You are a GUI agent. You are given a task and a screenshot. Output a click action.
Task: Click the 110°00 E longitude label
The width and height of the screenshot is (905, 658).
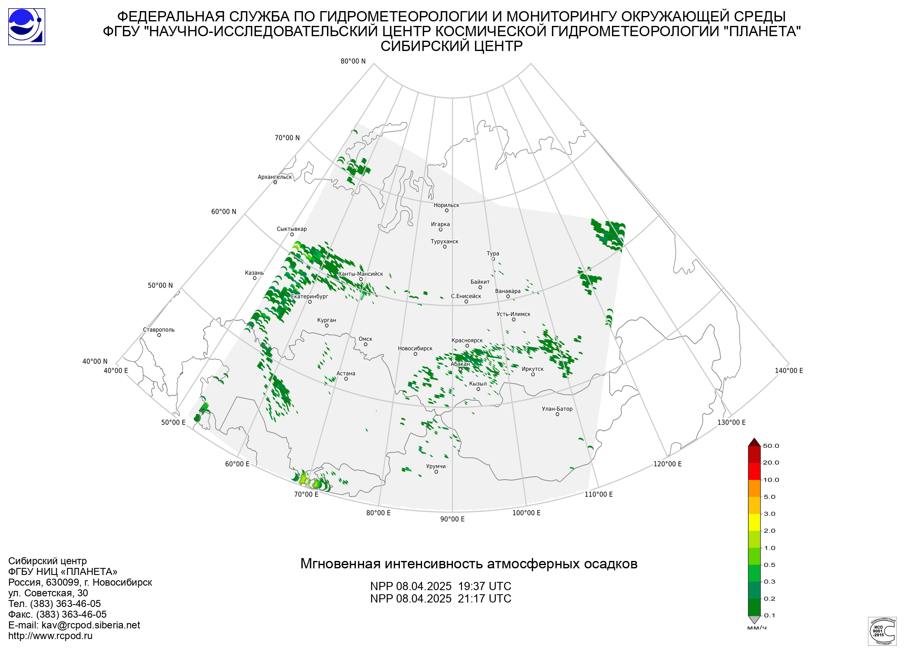599,495
